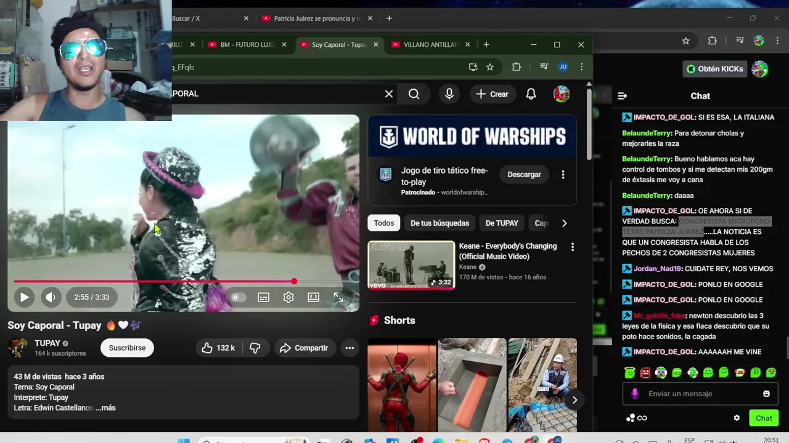The width and height of the screenshot is (789, 443).
Task: Open Kick user avatar menu
Action: (x=759, y=69)
